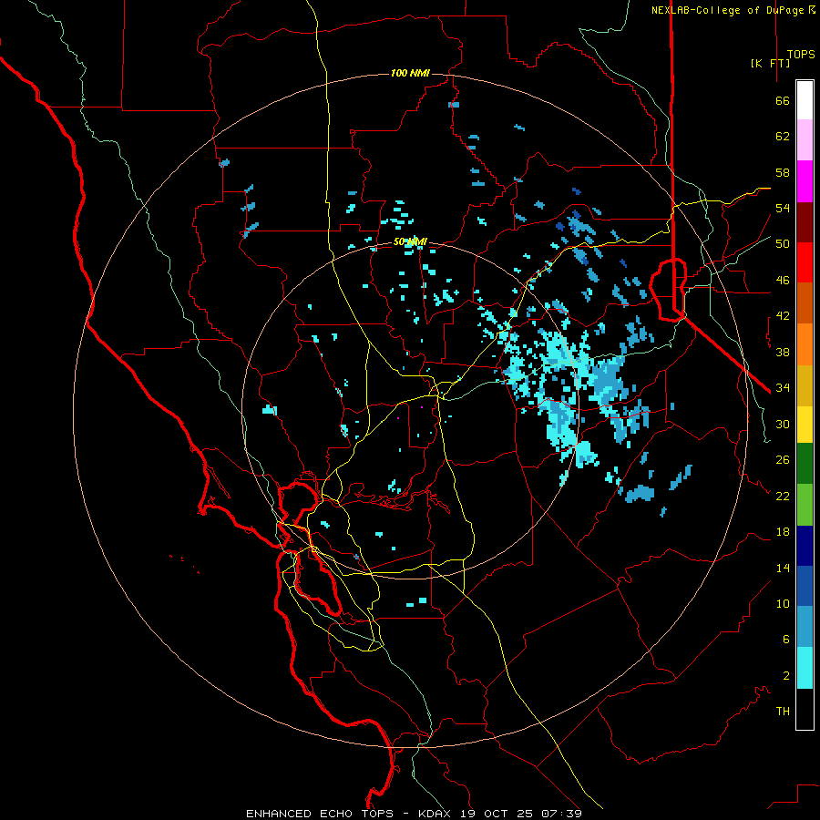This screenshot has height=820, width=820.
Task: Click the light green 26 kft legend swatch
Action: click(805, 505)
